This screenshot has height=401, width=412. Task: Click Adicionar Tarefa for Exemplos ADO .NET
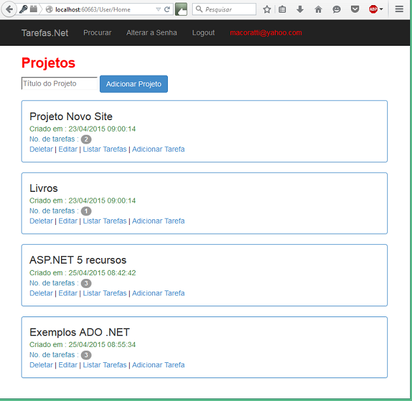click(x=158, y=365)
